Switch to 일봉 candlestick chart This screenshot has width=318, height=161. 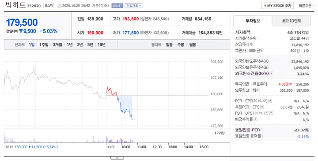pos(169,45)
